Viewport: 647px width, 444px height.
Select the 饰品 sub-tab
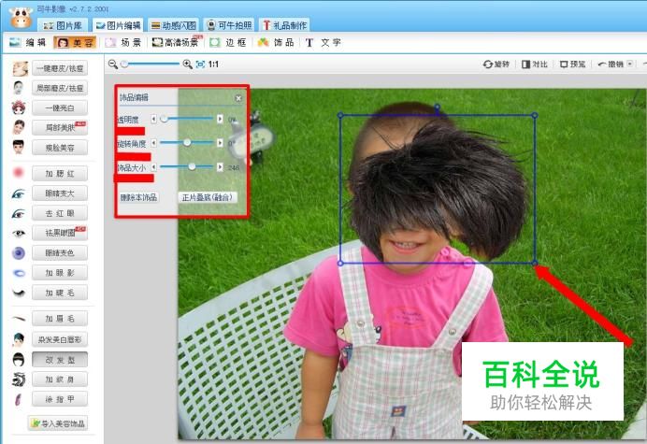click(x=276, y=42)
